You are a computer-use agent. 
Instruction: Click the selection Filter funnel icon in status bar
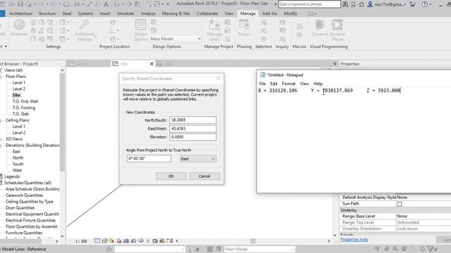point(431,249)
